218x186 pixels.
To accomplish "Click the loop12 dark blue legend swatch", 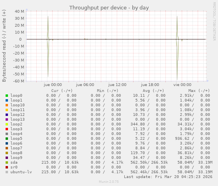I will [7, 115].
